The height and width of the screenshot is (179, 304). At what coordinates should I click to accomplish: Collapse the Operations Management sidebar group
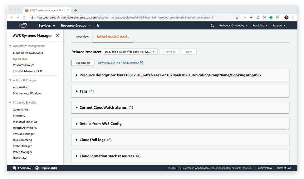point(10,46)
